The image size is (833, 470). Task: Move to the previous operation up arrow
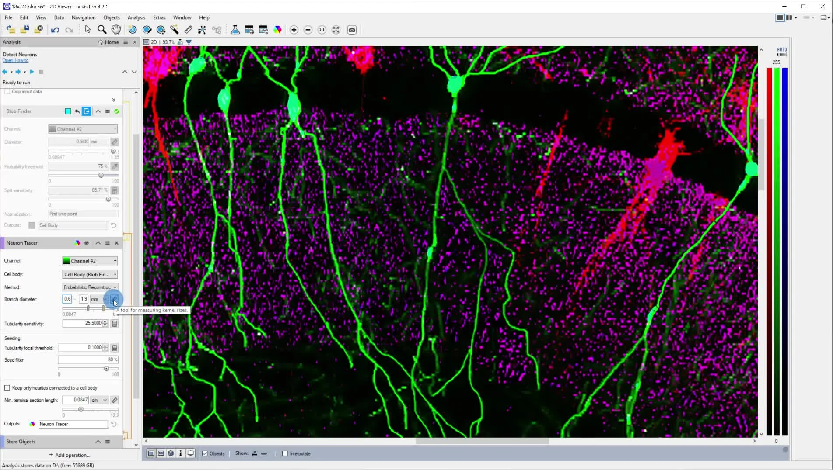click(125, 72)
